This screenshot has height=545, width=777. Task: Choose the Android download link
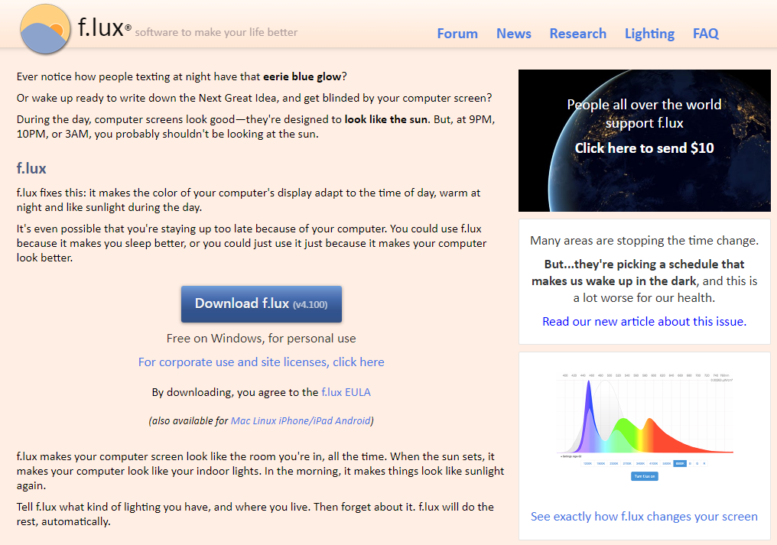pyautogui.click(x=353, y=420)
